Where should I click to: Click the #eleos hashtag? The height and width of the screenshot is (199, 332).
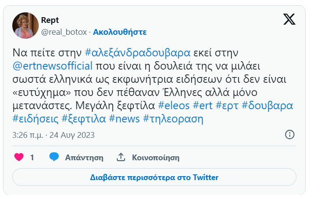point(175,106)
